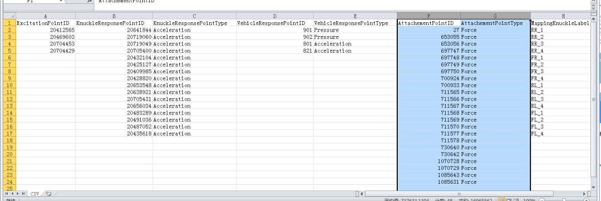Select the CSV sheet tab

tap(35, 194)
